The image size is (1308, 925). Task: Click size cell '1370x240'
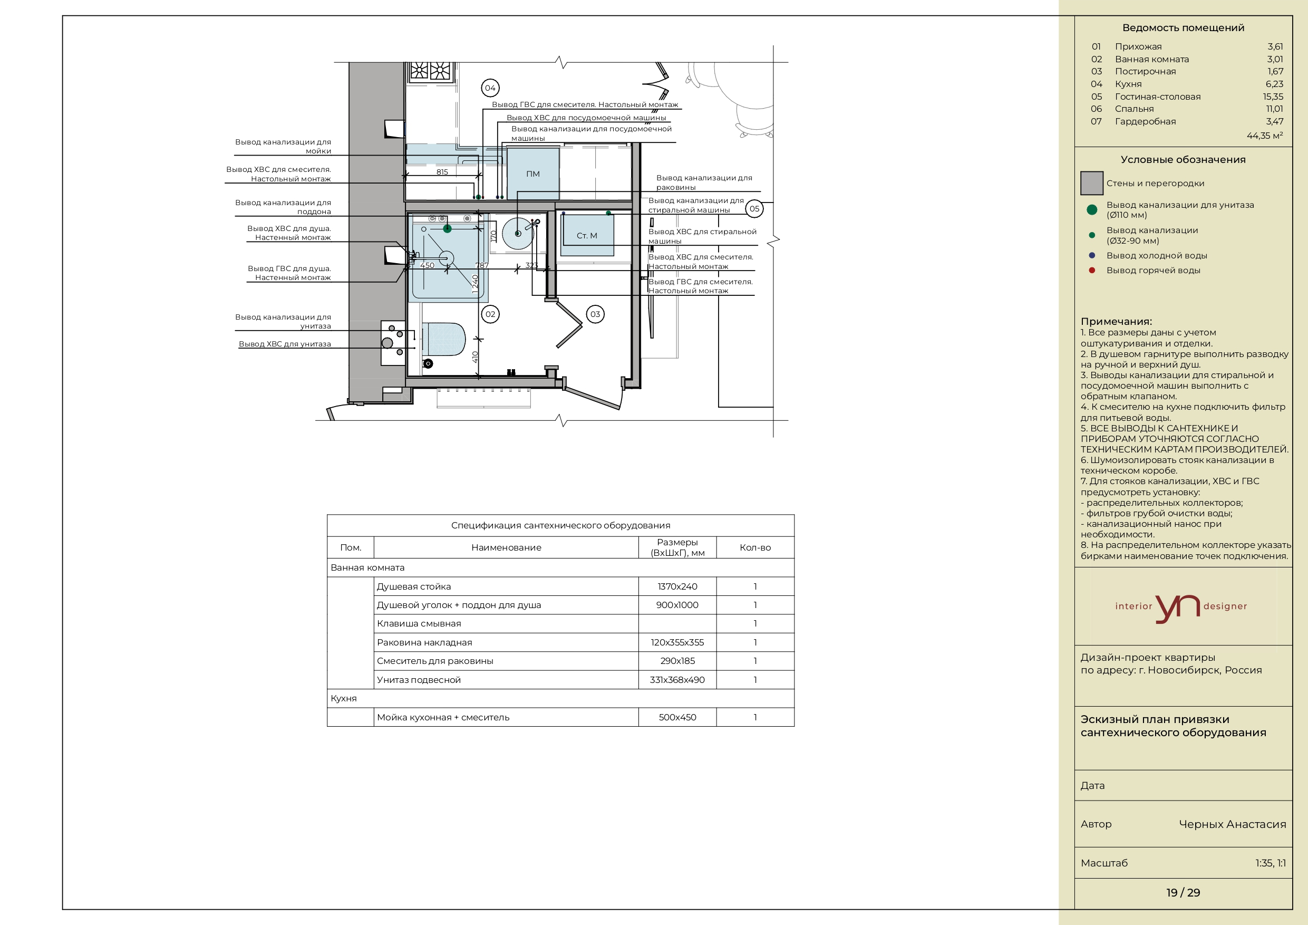pyautogui.click(x=677, y=586)
